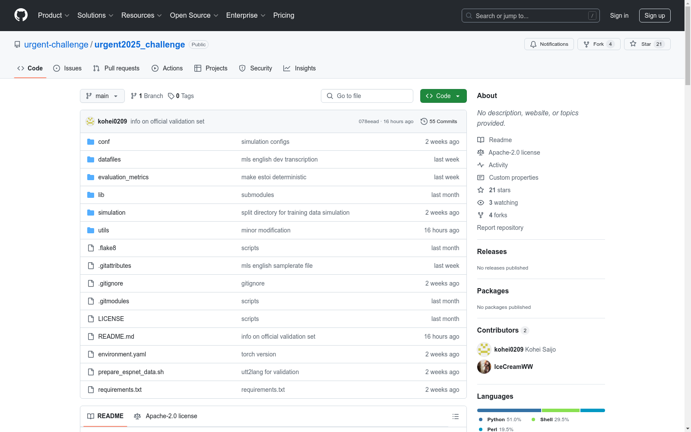Click the search magnifier icon in header

click(469, 16)
